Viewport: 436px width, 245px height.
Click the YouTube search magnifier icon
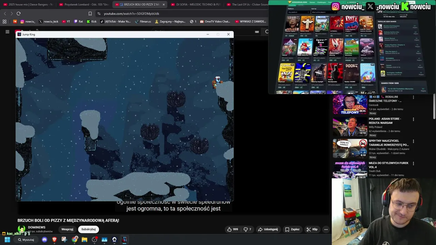click(267, 32)
